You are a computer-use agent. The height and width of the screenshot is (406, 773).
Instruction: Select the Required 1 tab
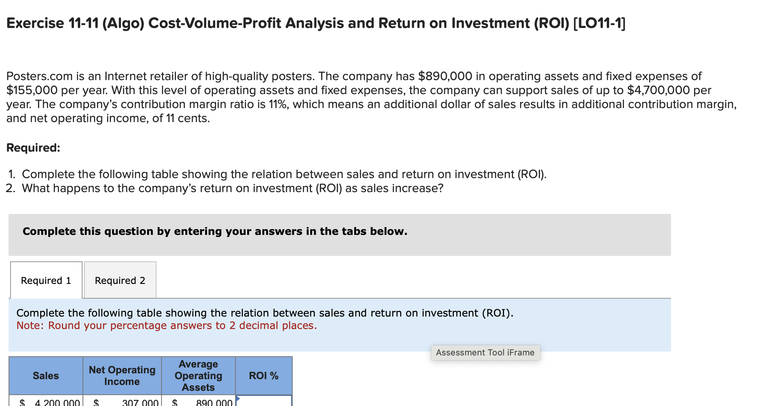click(x=46, y=280)
